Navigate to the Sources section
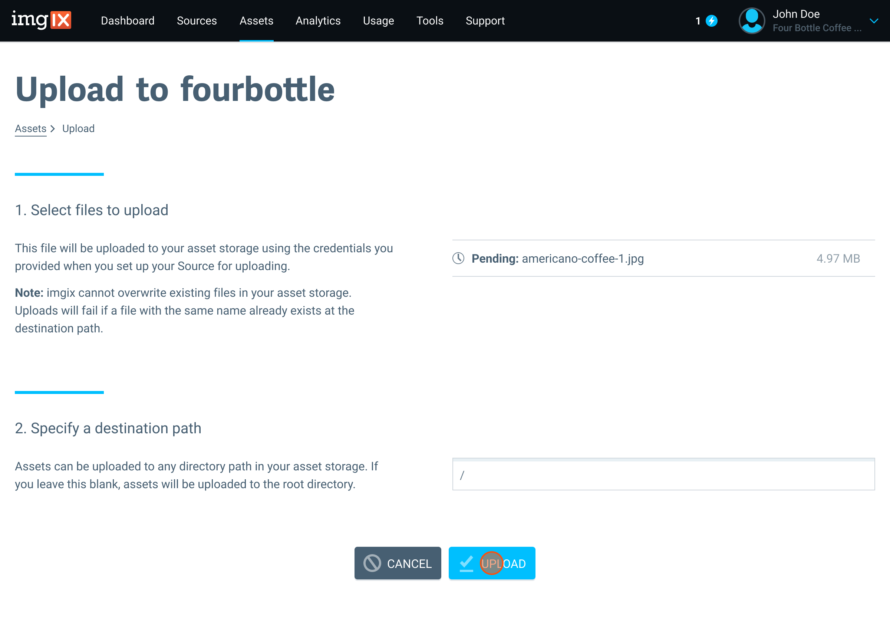The image size is (890, 618). (x=197, y=21)
